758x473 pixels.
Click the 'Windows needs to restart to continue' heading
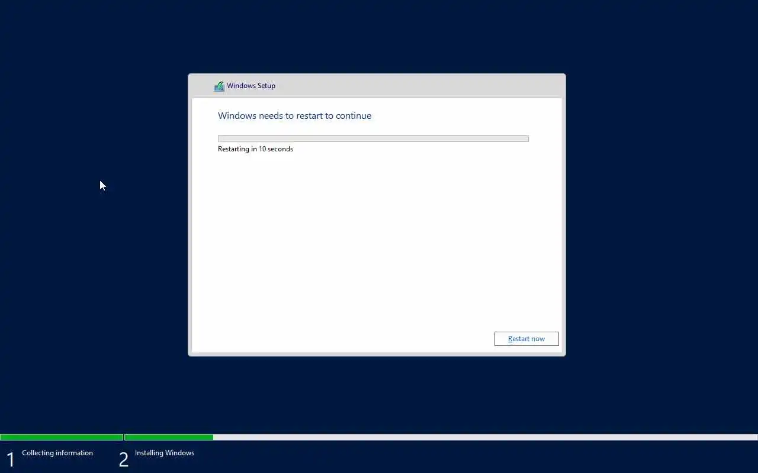point(294,116)
